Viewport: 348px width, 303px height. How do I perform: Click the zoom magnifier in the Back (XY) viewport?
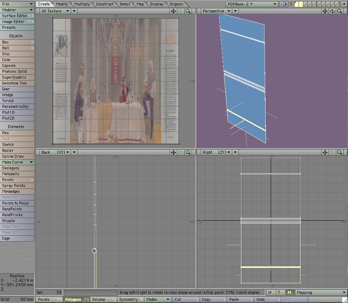pyautogui.click(x=188, y=152)
